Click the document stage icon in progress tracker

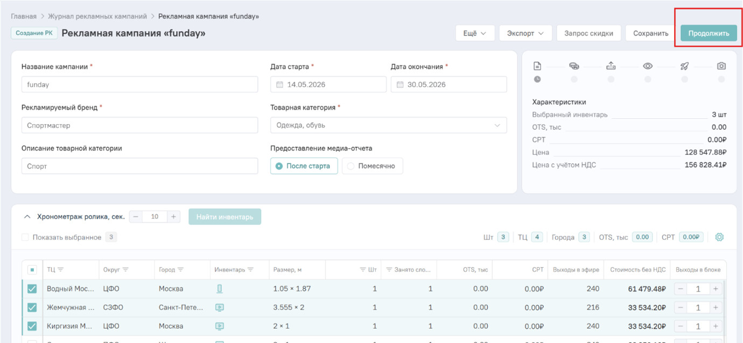[x=537, y=66]
